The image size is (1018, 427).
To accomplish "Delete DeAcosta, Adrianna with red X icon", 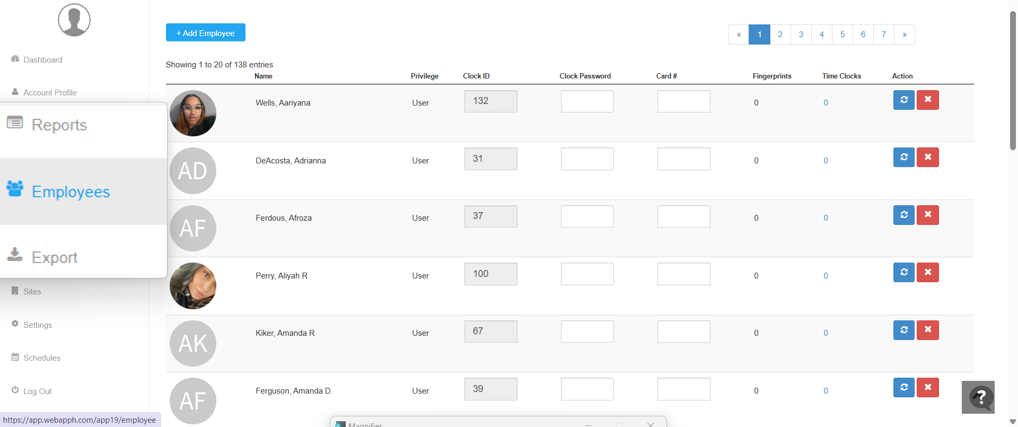I will pyautogui.click(x=927, y=158).
